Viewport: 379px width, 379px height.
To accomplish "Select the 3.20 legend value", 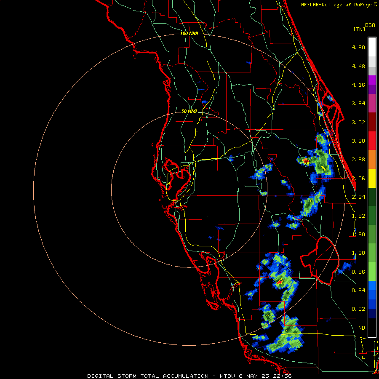I will pos(358,141).
